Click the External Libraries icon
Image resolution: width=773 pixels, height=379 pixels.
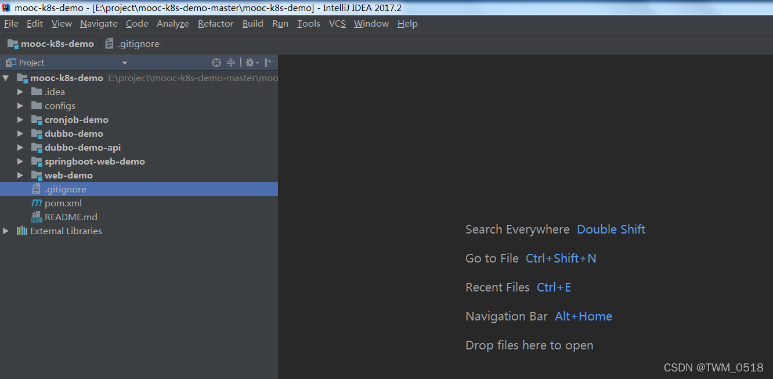[22, 231]
